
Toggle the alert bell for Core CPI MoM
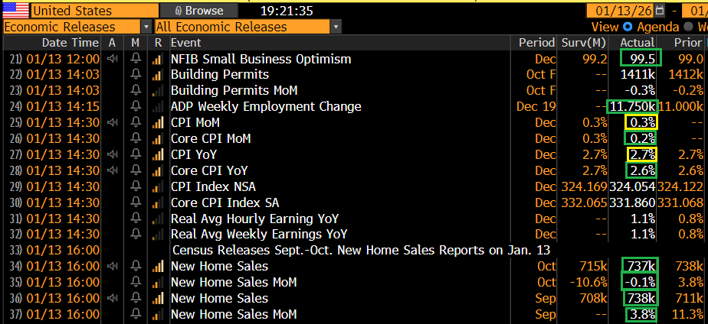(136, 138)
